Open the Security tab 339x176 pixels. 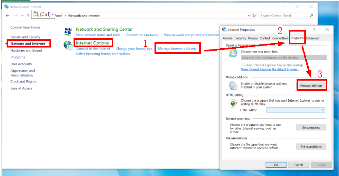[x=241, y=38]
